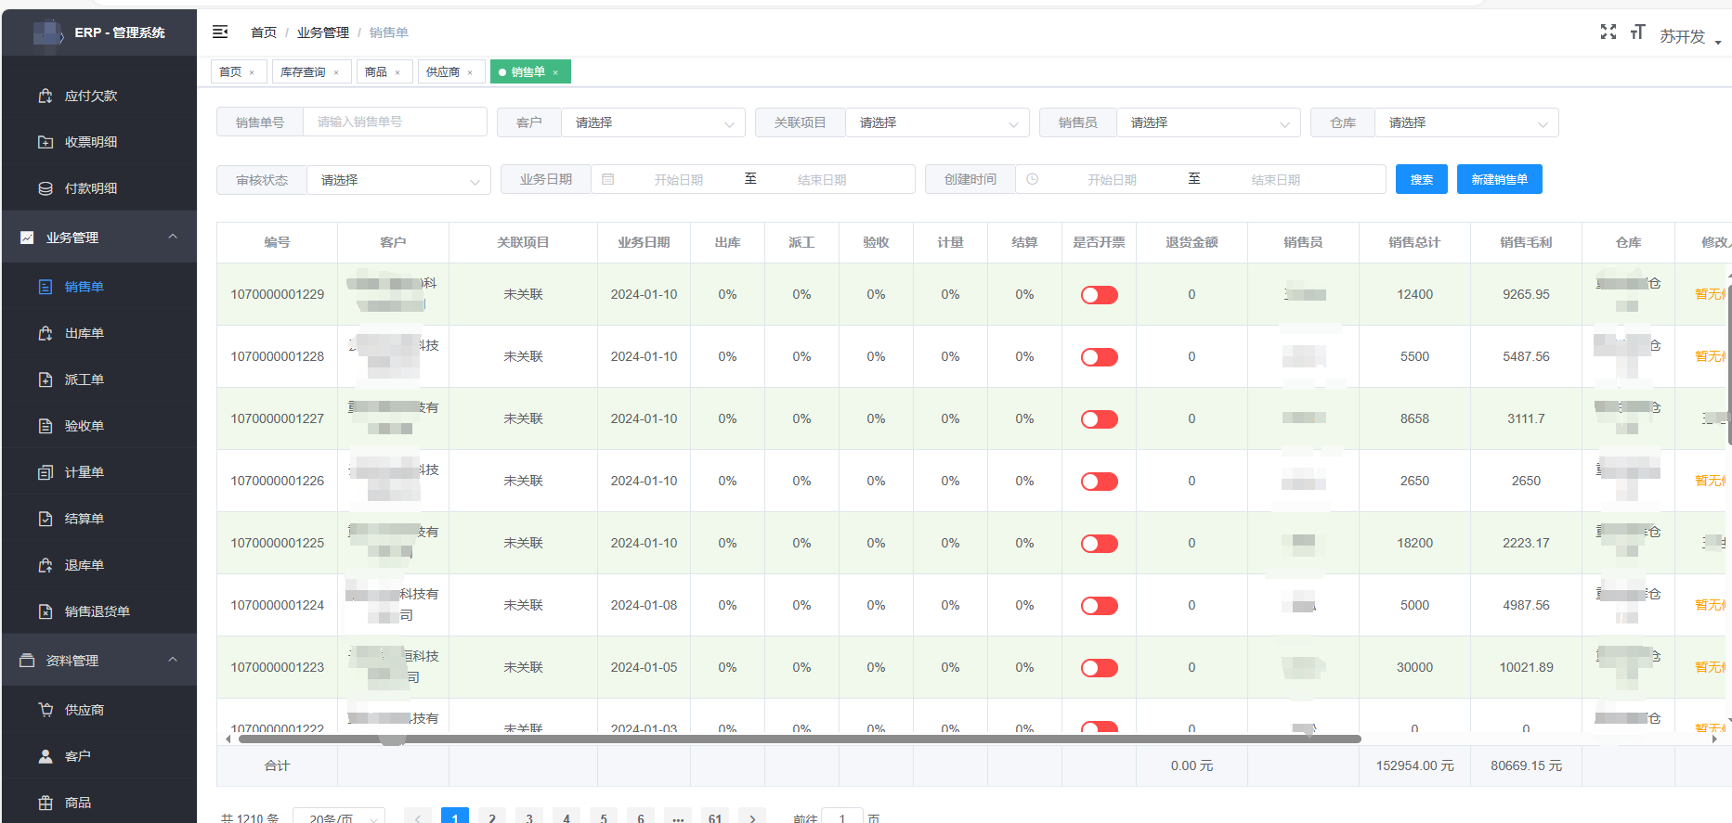
Task: Close the 首页 tab with its x
Action: (252, 72)
